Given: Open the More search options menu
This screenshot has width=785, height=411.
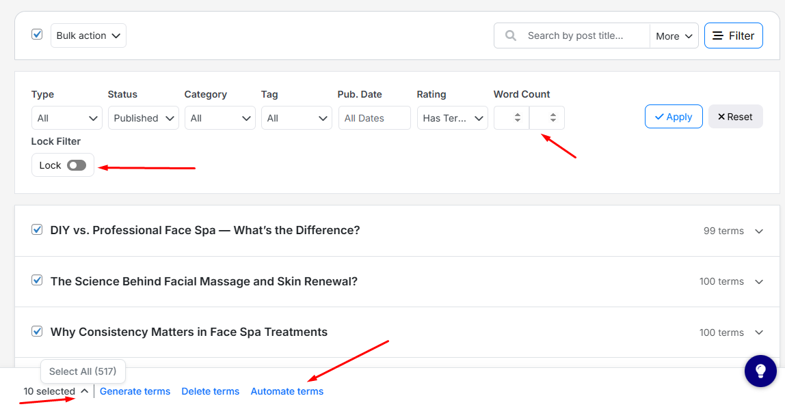Looking at the screenshot, I should pyautogui.click(x=674, y=36).
